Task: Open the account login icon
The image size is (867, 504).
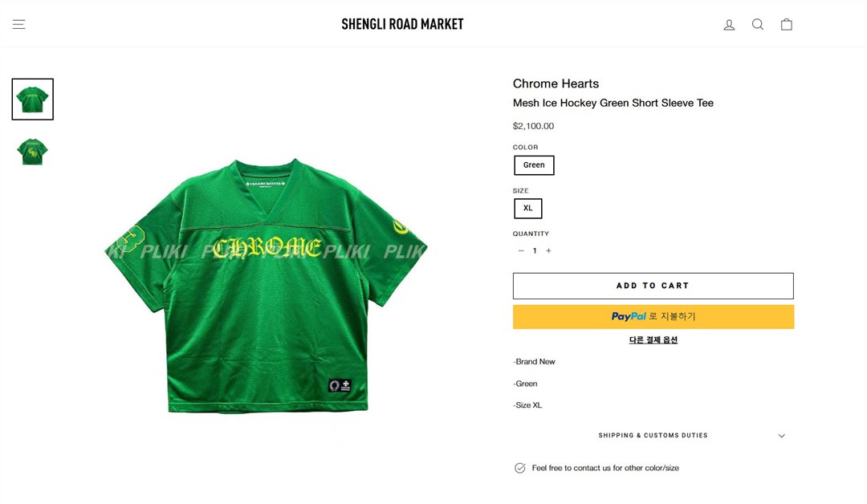Action: (729, 24)
